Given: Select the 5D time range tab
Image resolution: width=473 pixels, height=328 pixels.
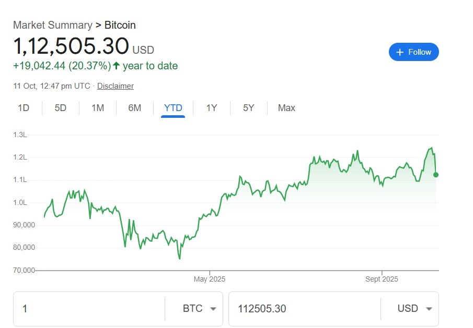Looking at the screenshot, I should (61, 108).
